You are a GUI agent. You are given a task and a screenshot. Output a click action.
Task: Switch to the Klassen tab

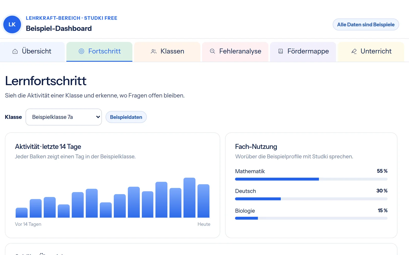click(x=167, y=52)
